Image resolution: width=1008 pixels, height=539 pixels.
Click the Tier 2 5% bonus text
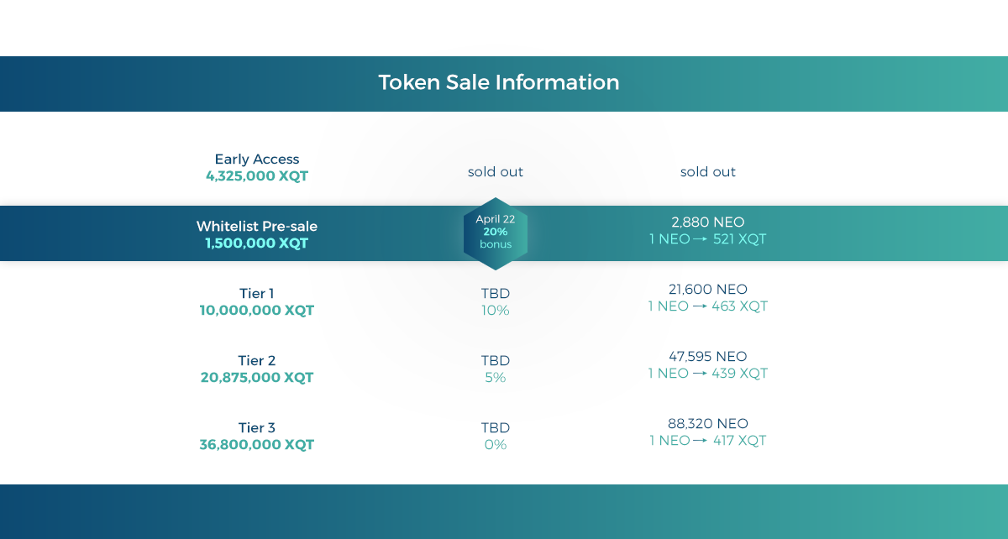(x=496, y=378)
